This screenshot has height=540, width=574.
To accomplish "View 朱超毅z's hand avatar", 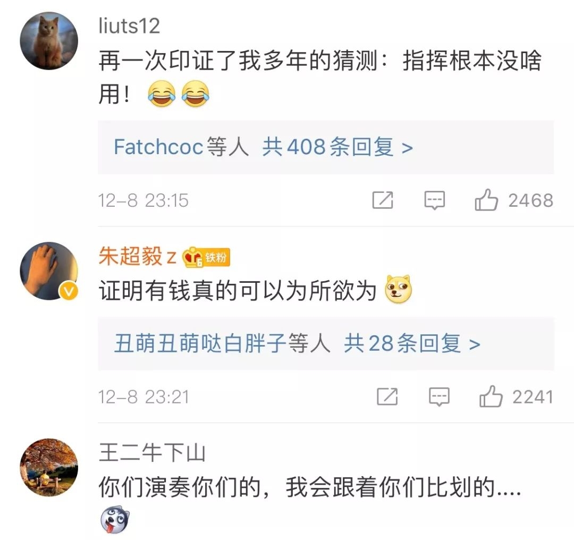I will (x=49, y=271).
